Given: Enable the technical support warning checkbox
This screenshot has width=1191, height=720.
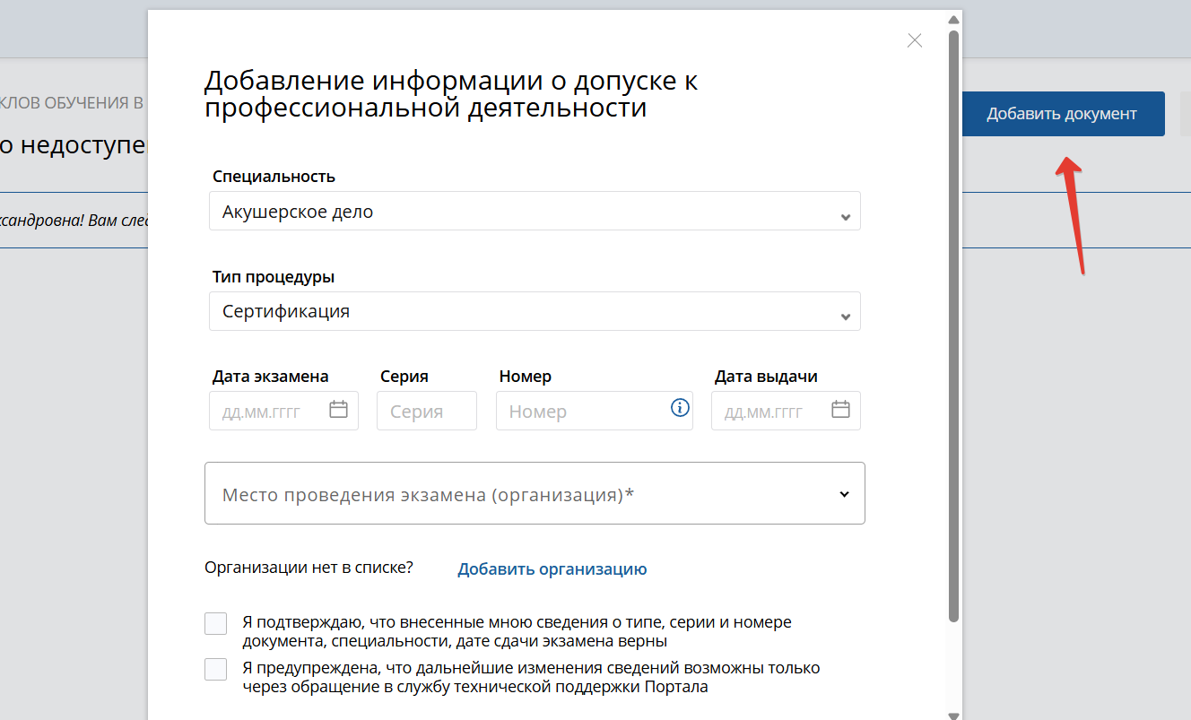Looking at the screenshot, I should [215, 668].
